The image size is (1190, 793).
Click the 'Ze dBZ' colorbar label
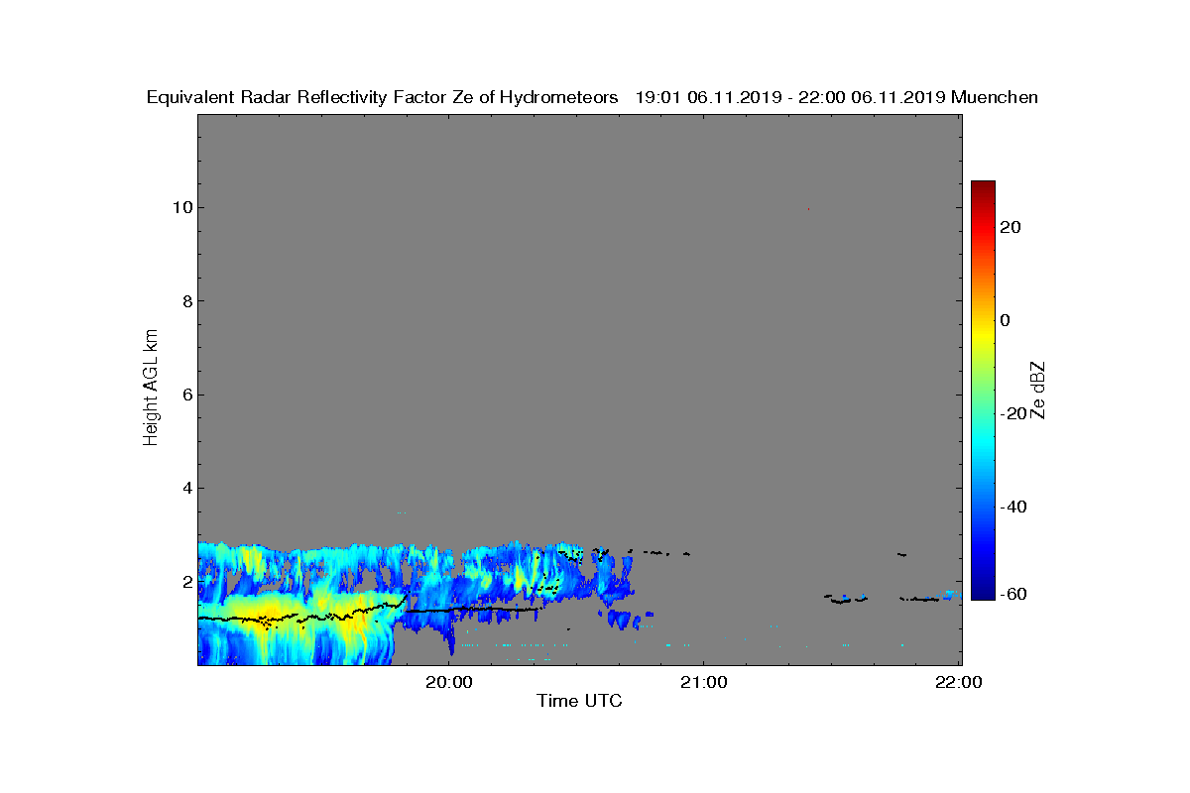(1038, 390)
